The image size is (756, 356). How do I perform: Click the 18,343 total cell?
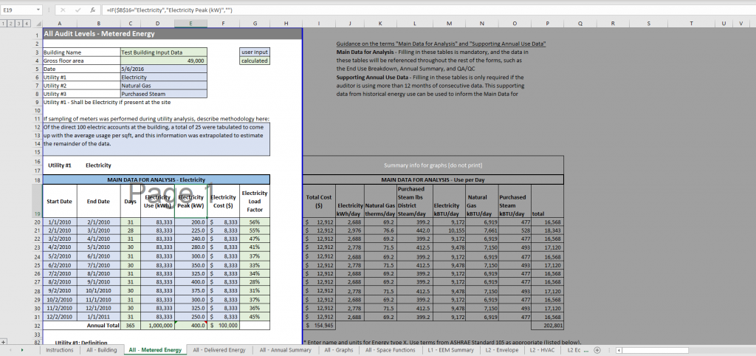pyautogui.click(x=547, y=231)
